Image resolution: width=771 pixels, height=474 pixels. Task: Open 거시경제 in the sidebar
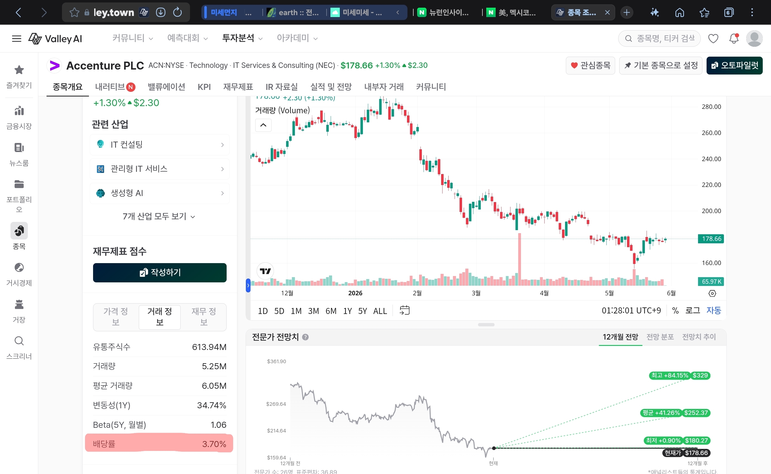[x=19, y=274]
